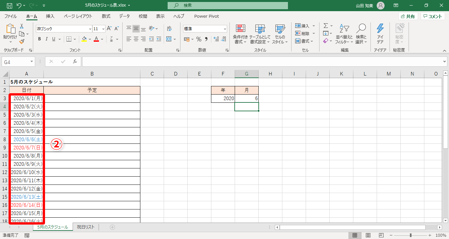Screen dimensions: 449x239
Task: Open the font size dropdown
Action: (103, 29)
